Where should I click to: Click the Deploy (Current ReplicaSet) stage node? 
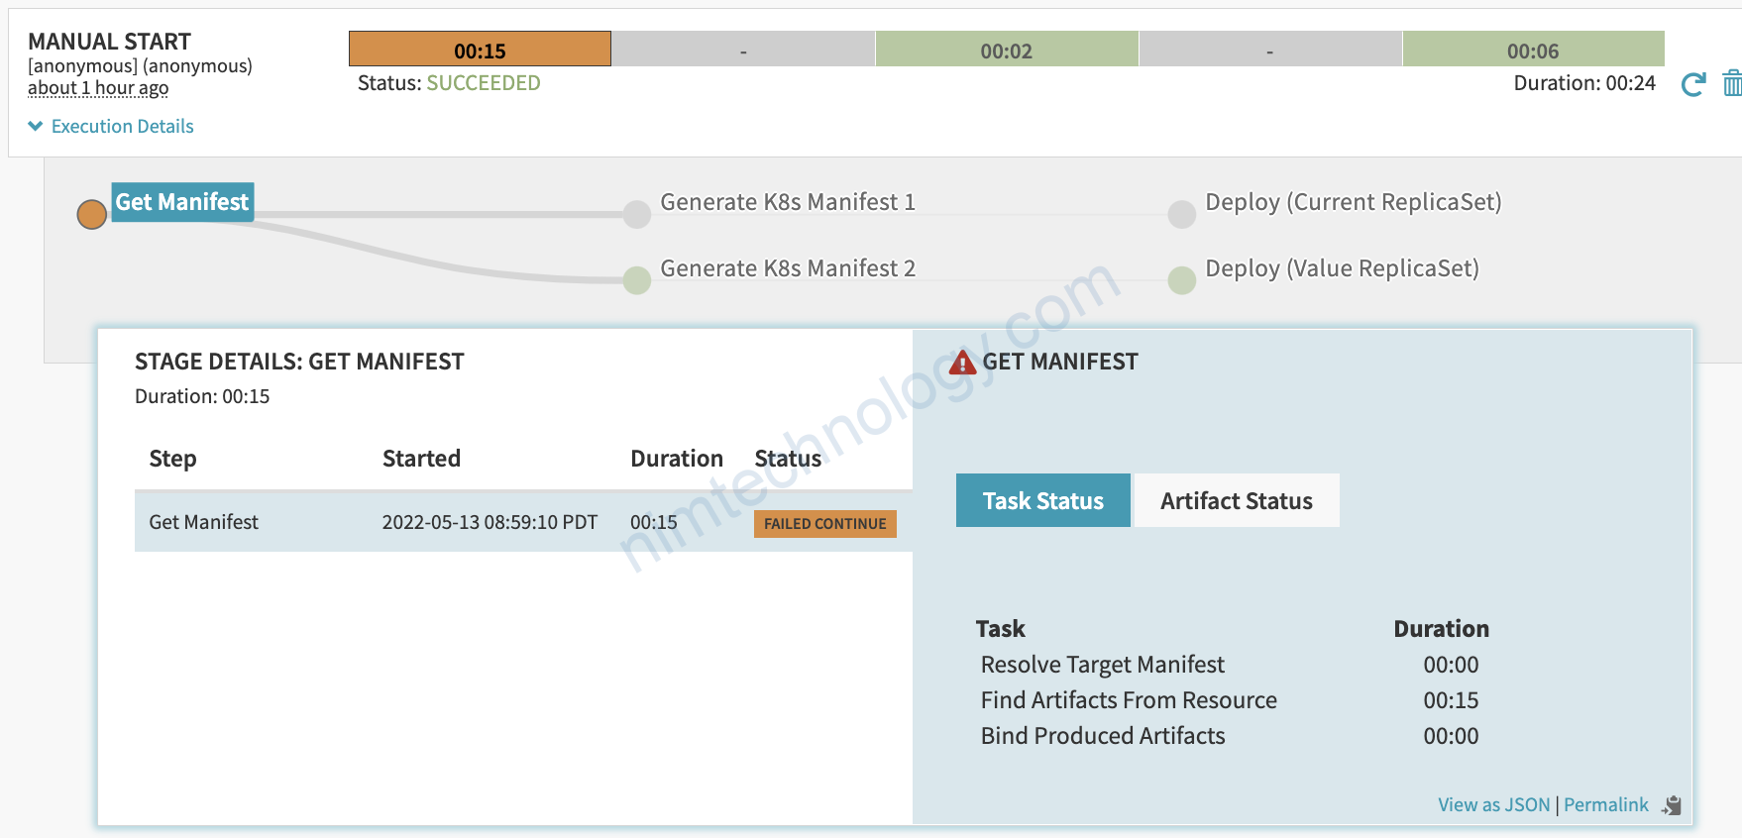[1182, 214]
